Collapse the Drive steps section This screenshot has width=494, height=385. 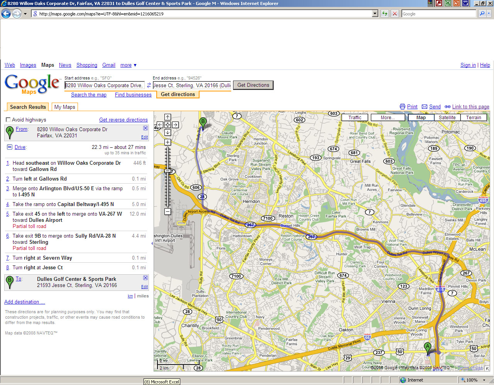point(10,147)
